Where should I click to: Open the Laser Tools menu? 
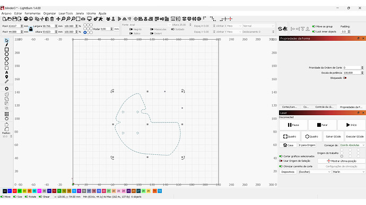tap(66, 14)
